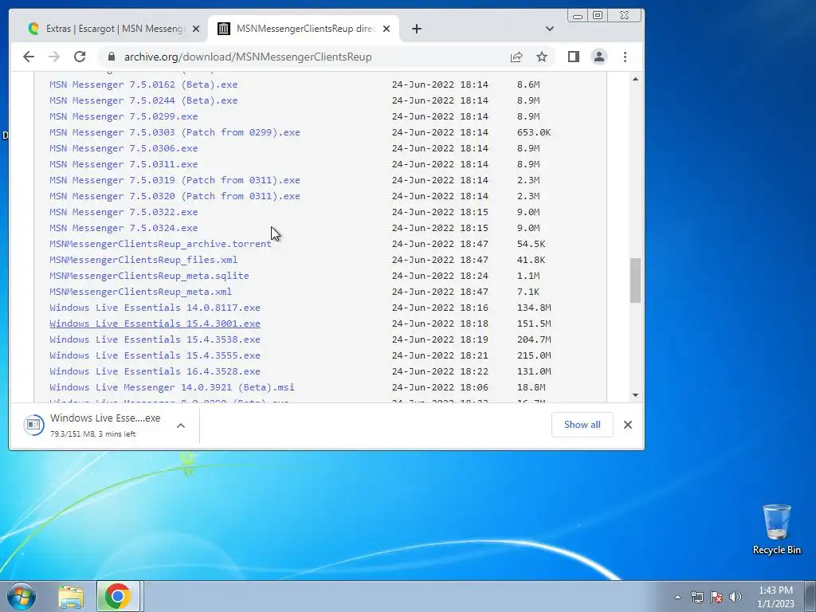This screenshot has width=816, height=612.
Task: Download MSN Messenger 7.5.0162 (Beta).exe
Action: [143, 84]
